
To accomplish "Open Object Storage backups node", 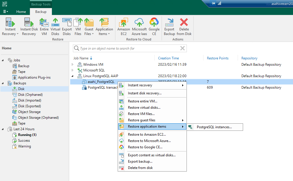I will point(29,112).
